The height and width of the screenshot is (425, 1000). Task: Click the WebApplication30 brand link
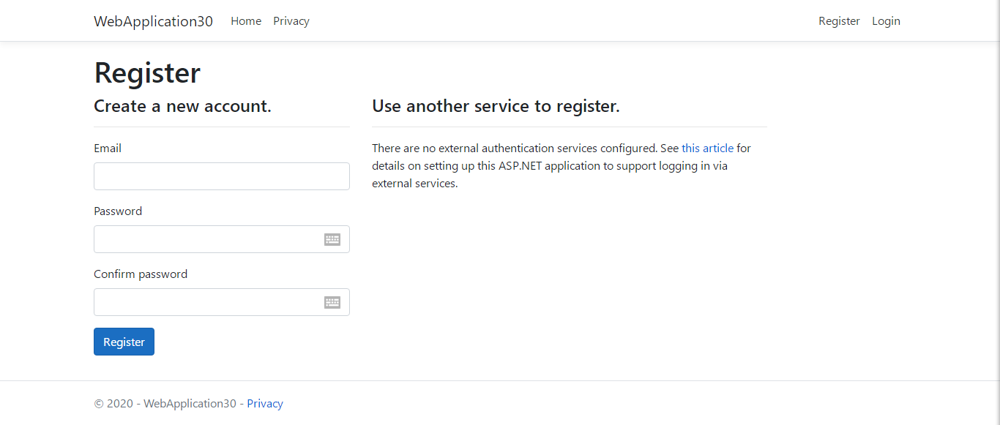[153, 20]
